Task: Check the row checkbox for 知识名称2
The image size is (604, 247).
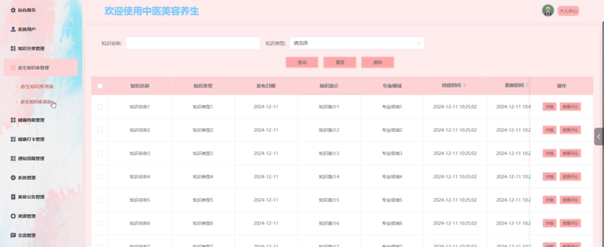Action: (x=100, y=130)
